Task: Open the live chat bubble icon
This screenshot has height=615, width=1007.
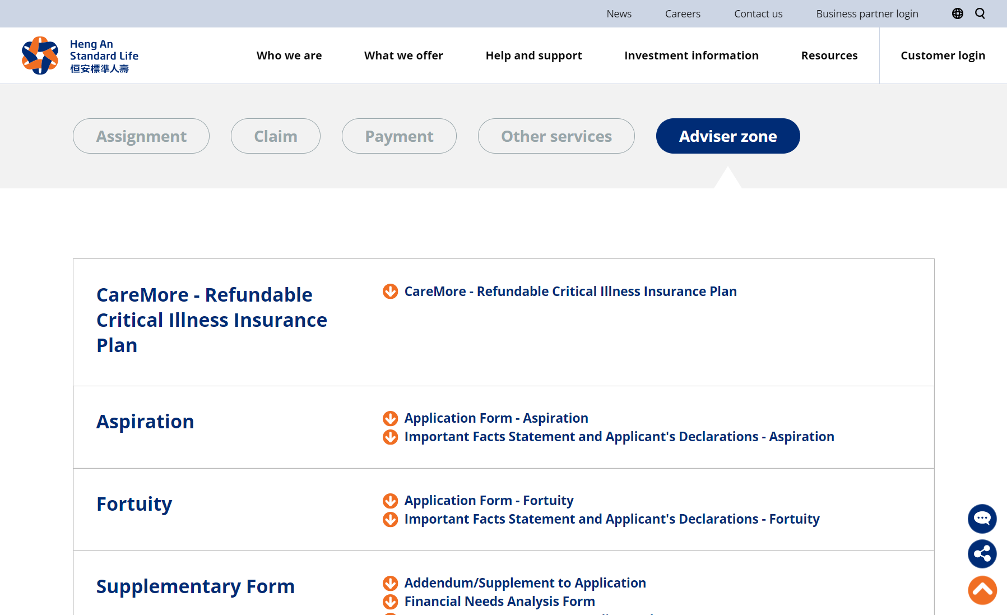Action: coord(982,519)
